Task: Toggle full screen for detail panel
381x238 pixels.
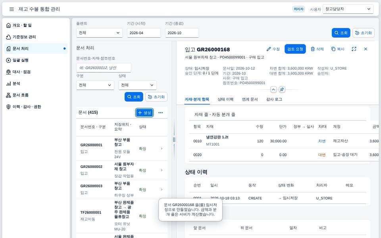Action: [354, 49]
